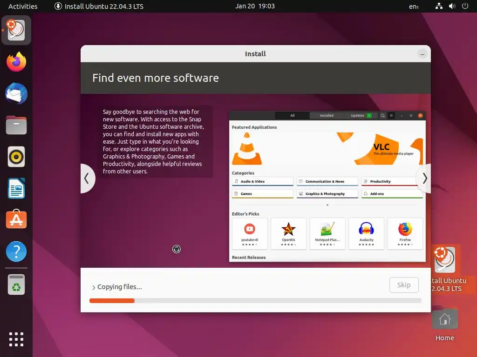Expand the Copying files details chevron
Screen dimensions: 477x357
pyautogui.click(x=94, y=287)
